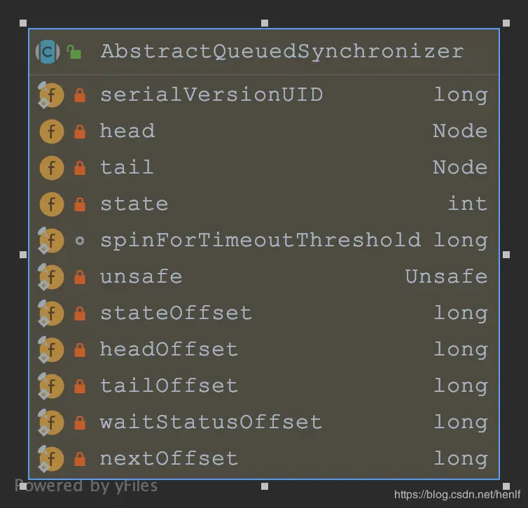Select the tailOffset field name
Image resolution: width=528 pixels, height=508 pixels.
click(x=168, y=386)
